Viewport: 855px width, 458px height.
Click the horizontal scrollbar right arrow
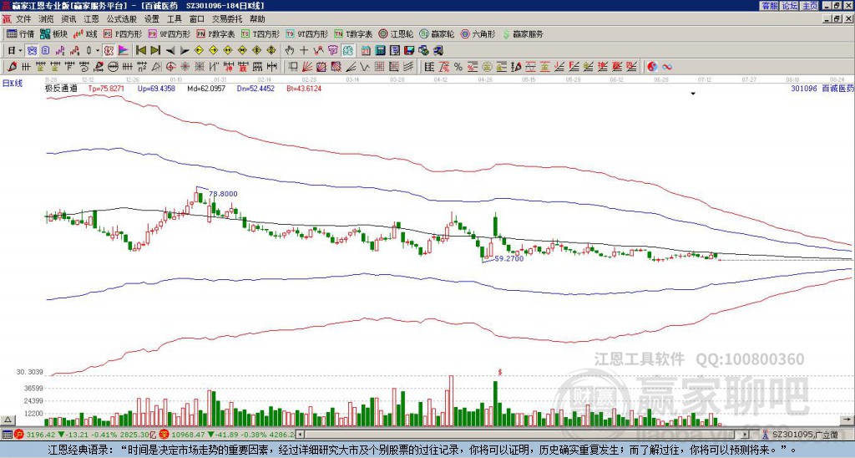[x=746, y=435]
